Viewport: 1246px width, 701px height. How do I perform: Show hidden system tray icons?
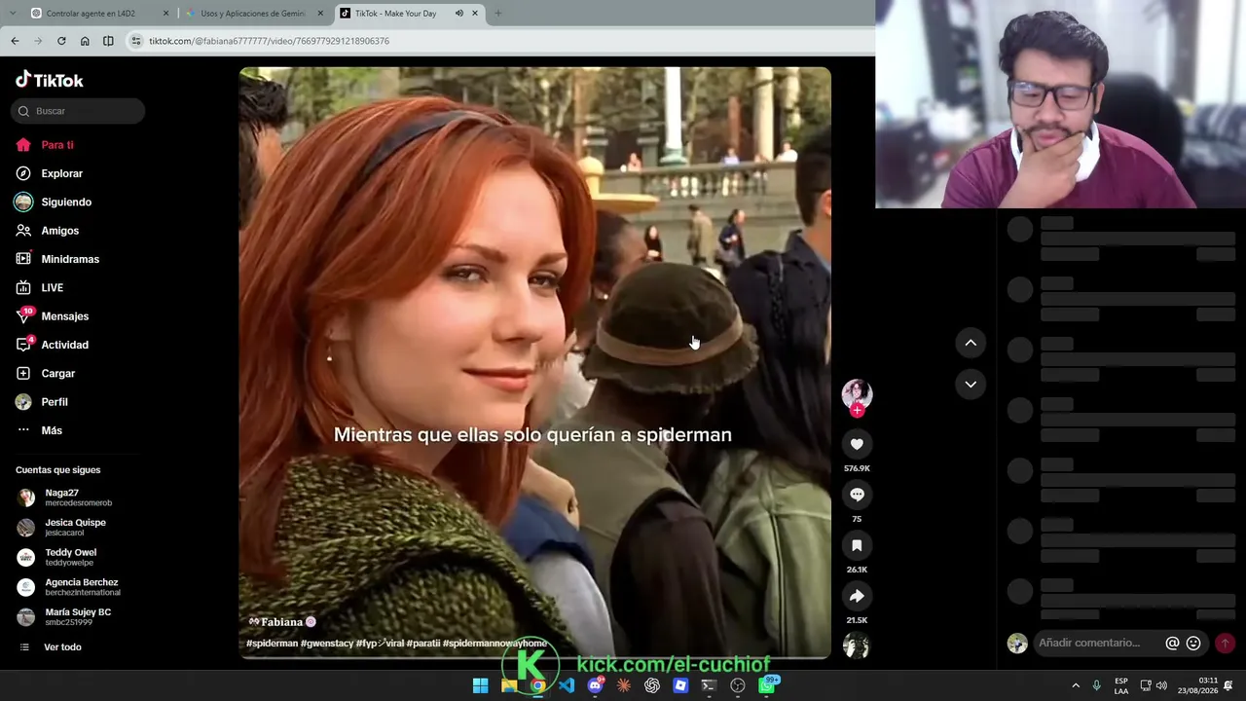pyautogui.click(x=1076, y=685)
